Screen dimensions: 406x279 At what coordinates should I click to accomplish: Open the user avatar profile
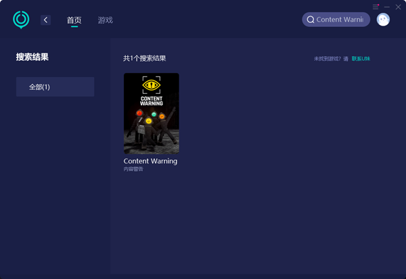click(x=383, y=20)
